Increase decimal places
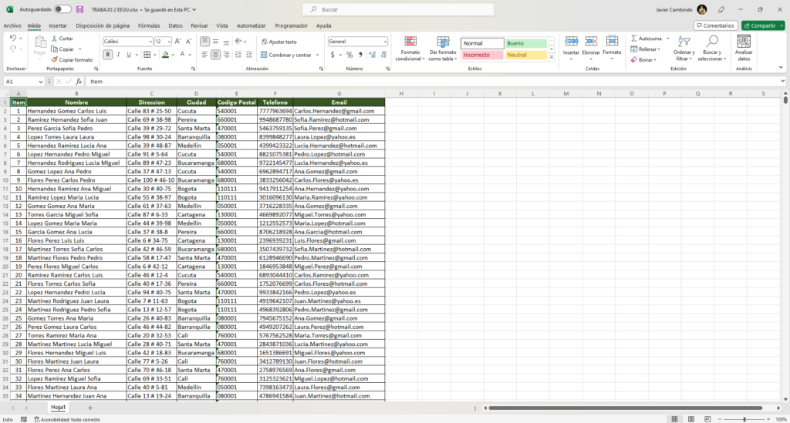 click(x=373, y=55)
